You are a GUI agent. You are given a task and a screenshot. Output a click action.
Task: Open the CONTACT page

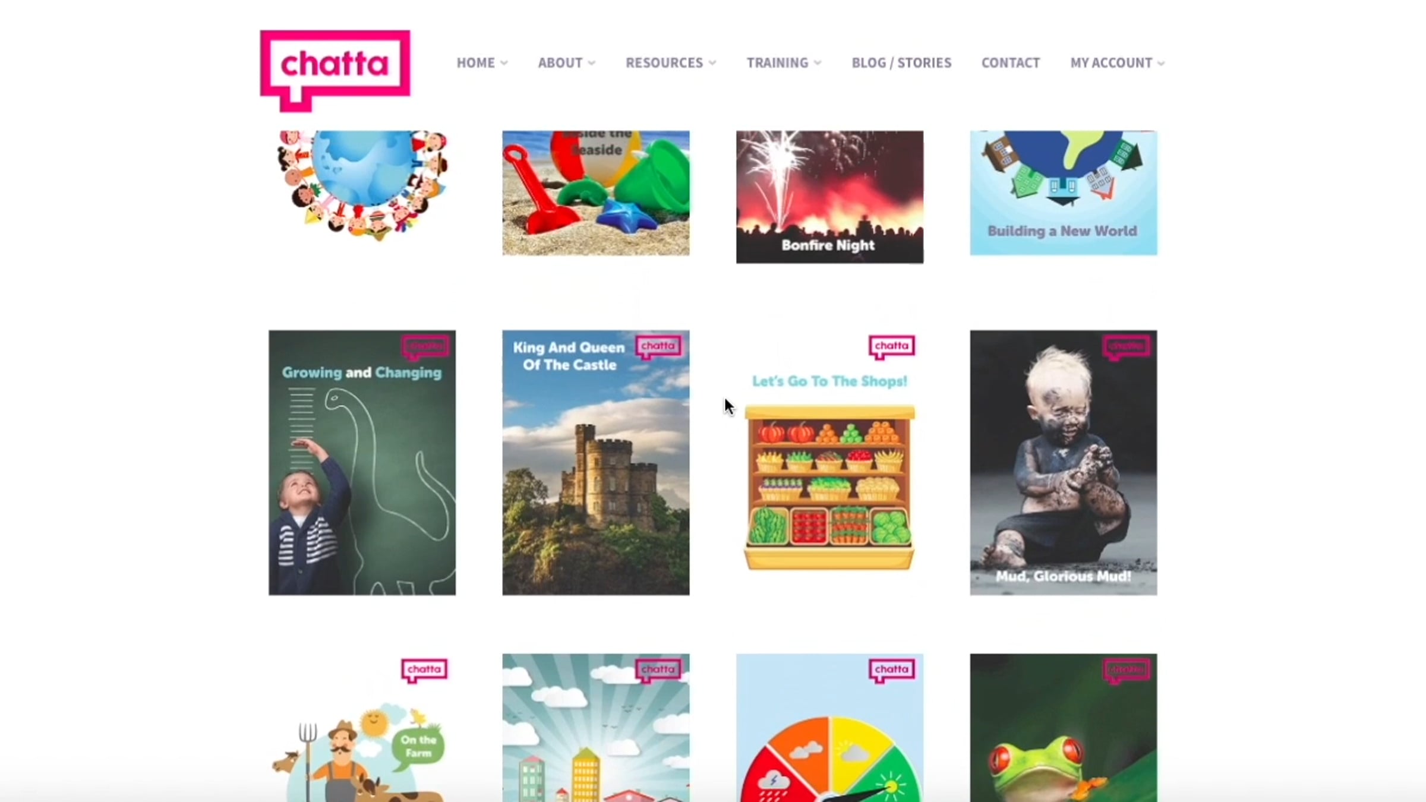(x=1010, y=63)
